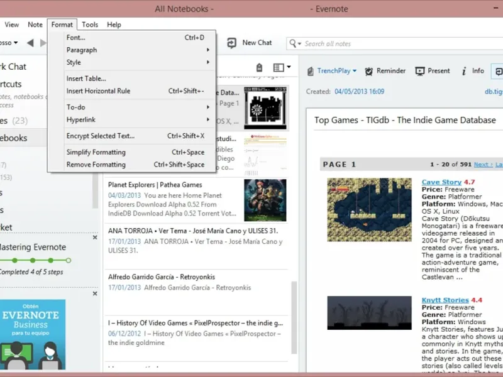Open the Tools menu

coord(90,25)
